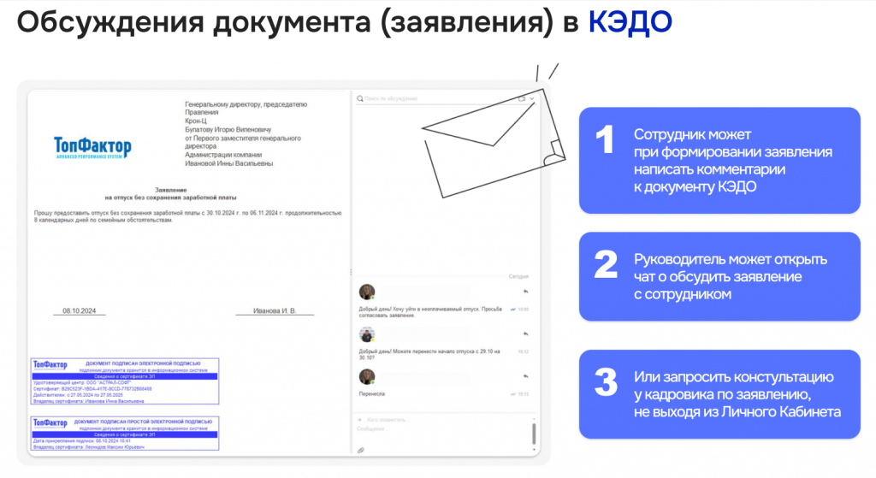Image resolution: width=876 pixels, height=478 pixels.
Task: Click the message box scrollbar thumb
Action: point(534,434)
